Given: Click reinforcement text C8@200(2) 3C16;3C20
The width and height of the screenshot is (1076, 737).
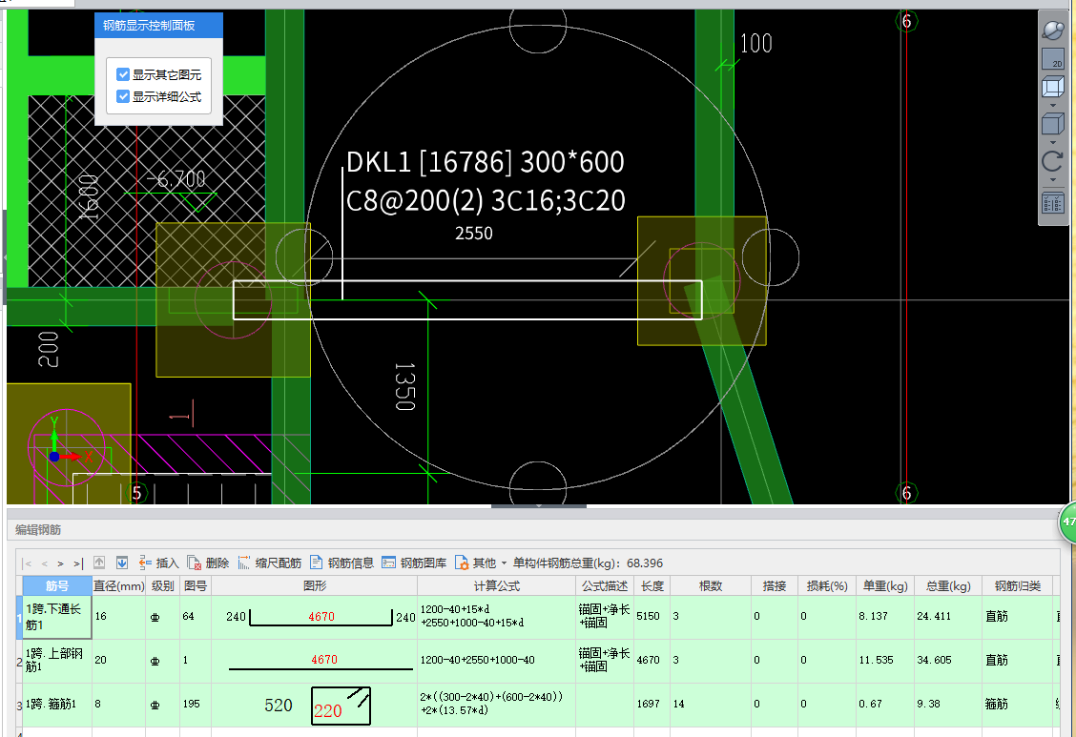Looking at the screenshot, I should pyautogui.click(x=486, y=201).
